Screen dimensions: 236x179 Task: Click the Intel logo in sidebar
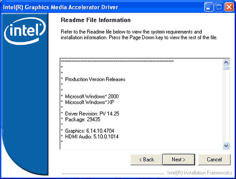tap(25, 31)
